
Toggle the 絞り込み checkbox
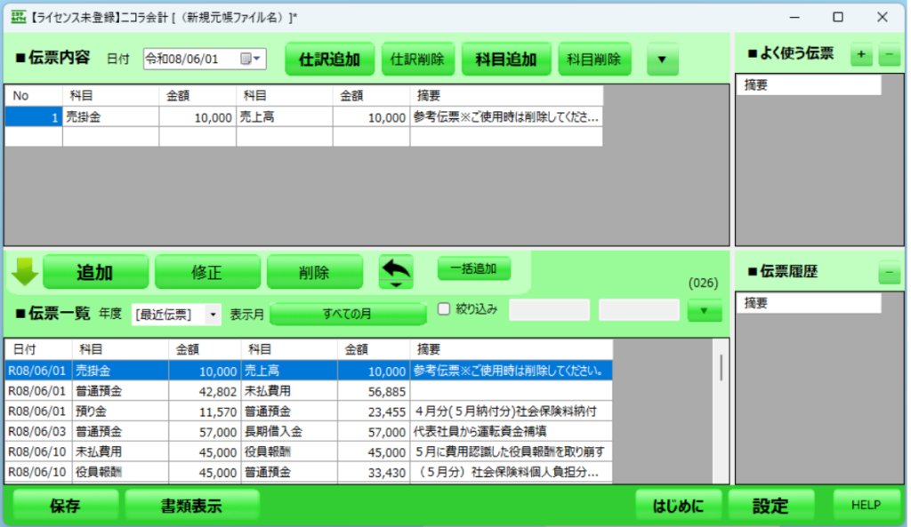click(444, 308)
